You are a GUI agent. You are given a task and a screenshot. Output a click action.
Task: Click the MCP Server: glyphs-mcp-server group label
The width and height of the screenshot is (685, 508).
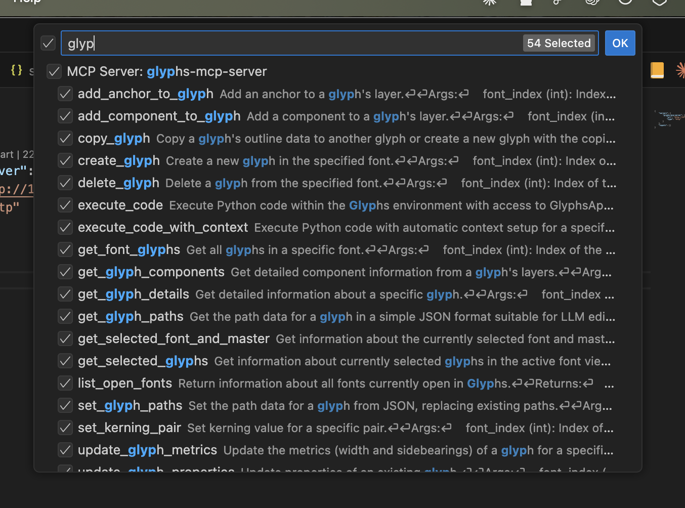click(x=167, y=72)
